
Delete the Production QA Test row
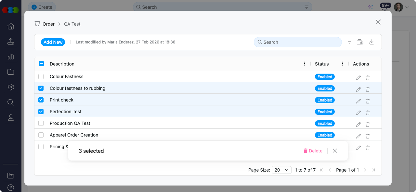click(368, 125)
